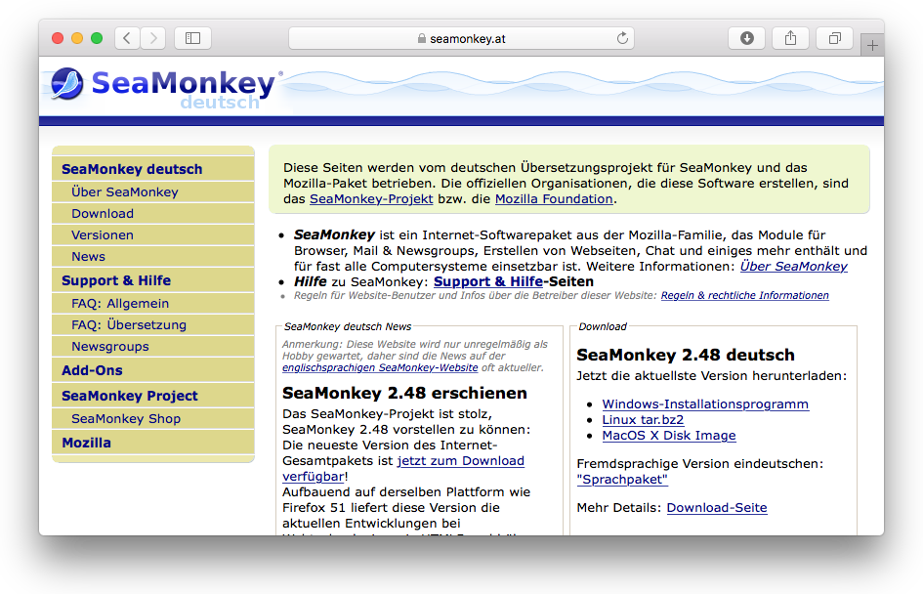Toggle the Safari sidebar button
The height and width of the screenshot is (594, 923).
[x=193, y=38]
